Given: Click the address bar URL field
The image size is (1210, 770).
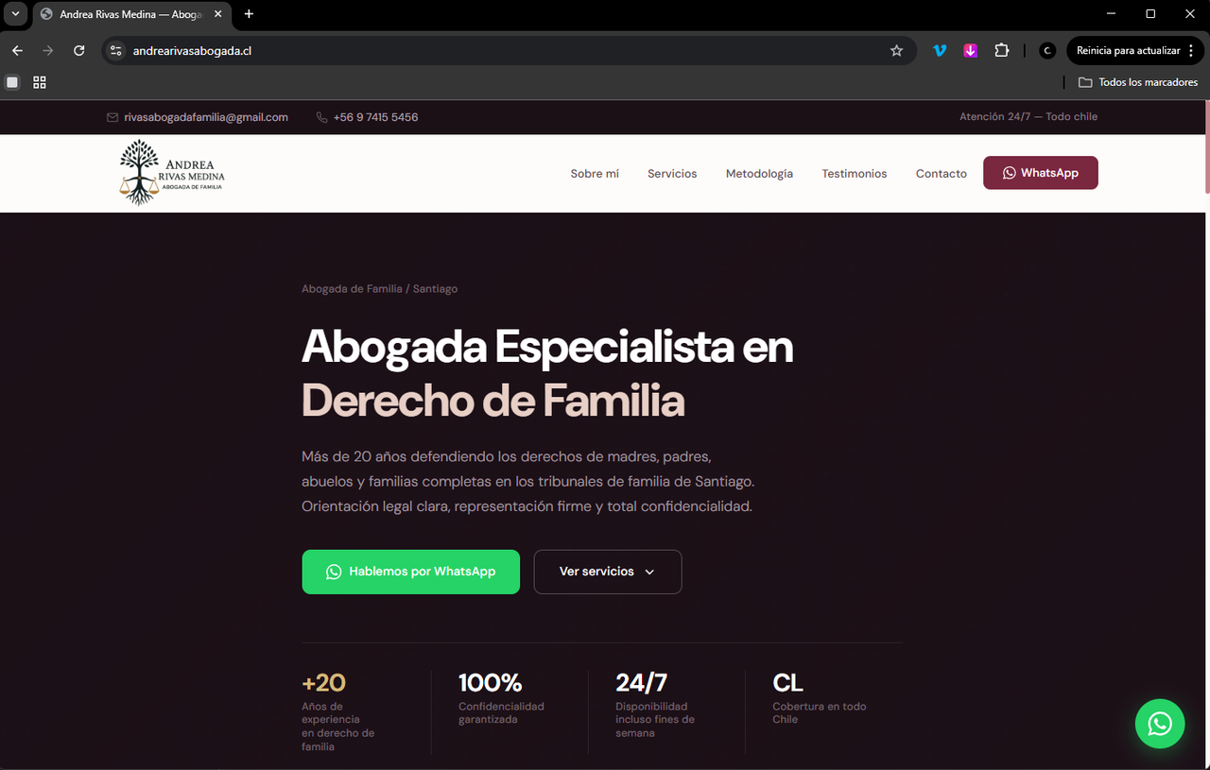Looking at the screenshot, I should [x=509, y=51].
